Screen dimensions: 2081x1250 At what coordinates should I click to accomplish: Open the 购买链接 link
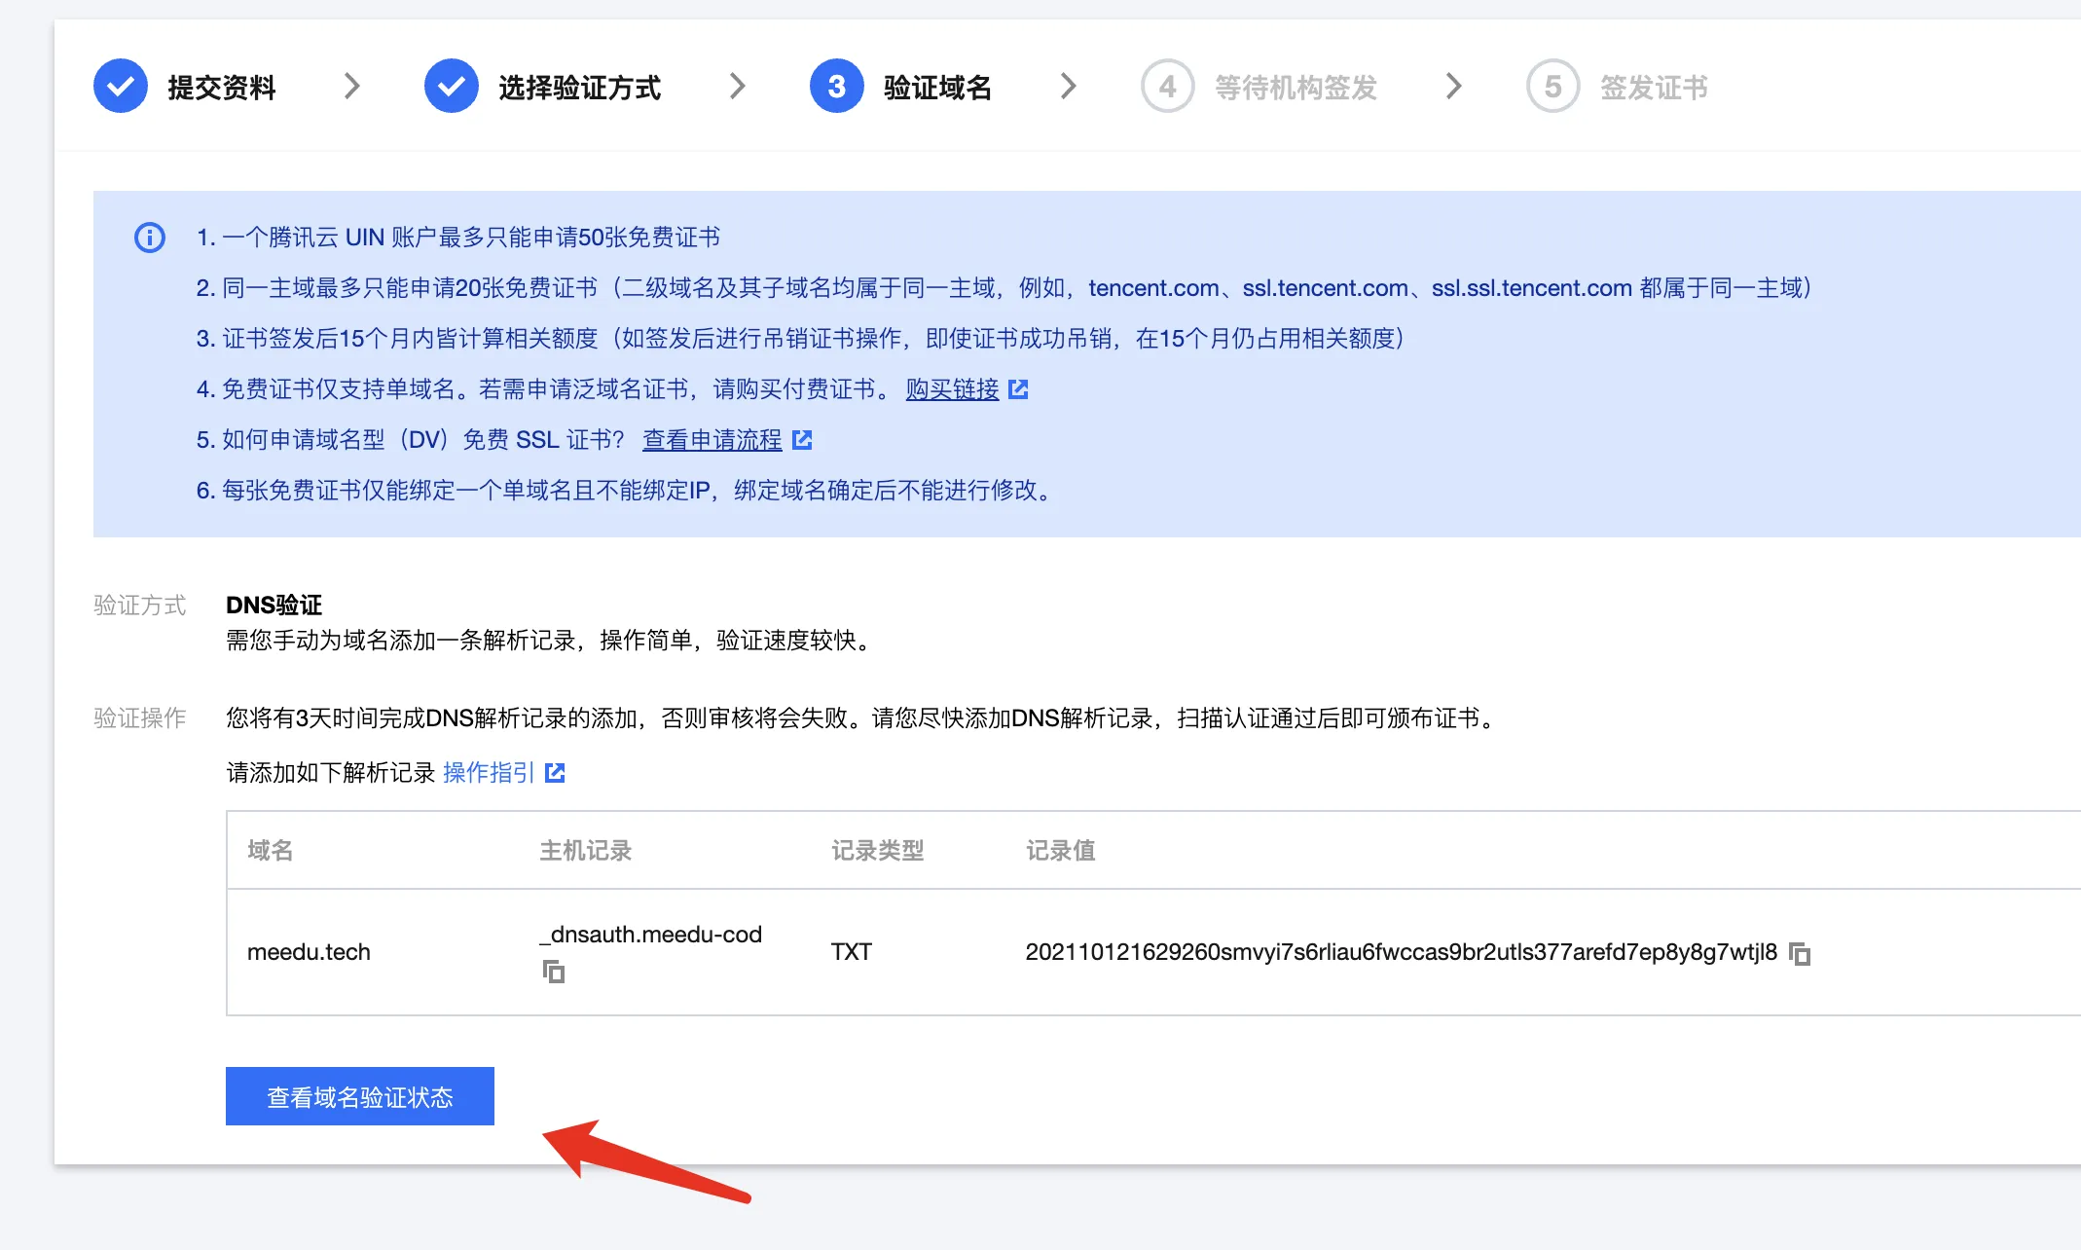pyautogui.click(x=952, y=389)
